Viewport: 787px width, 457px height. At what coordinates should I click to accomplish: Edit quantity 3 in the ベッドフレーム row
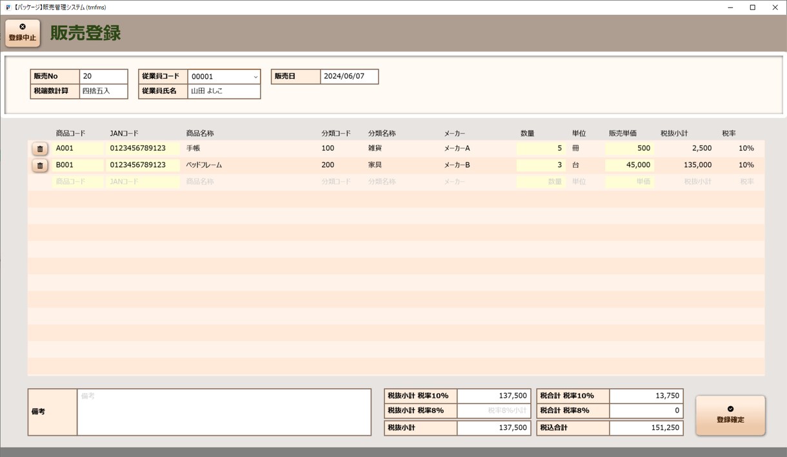tap(541, 165)
